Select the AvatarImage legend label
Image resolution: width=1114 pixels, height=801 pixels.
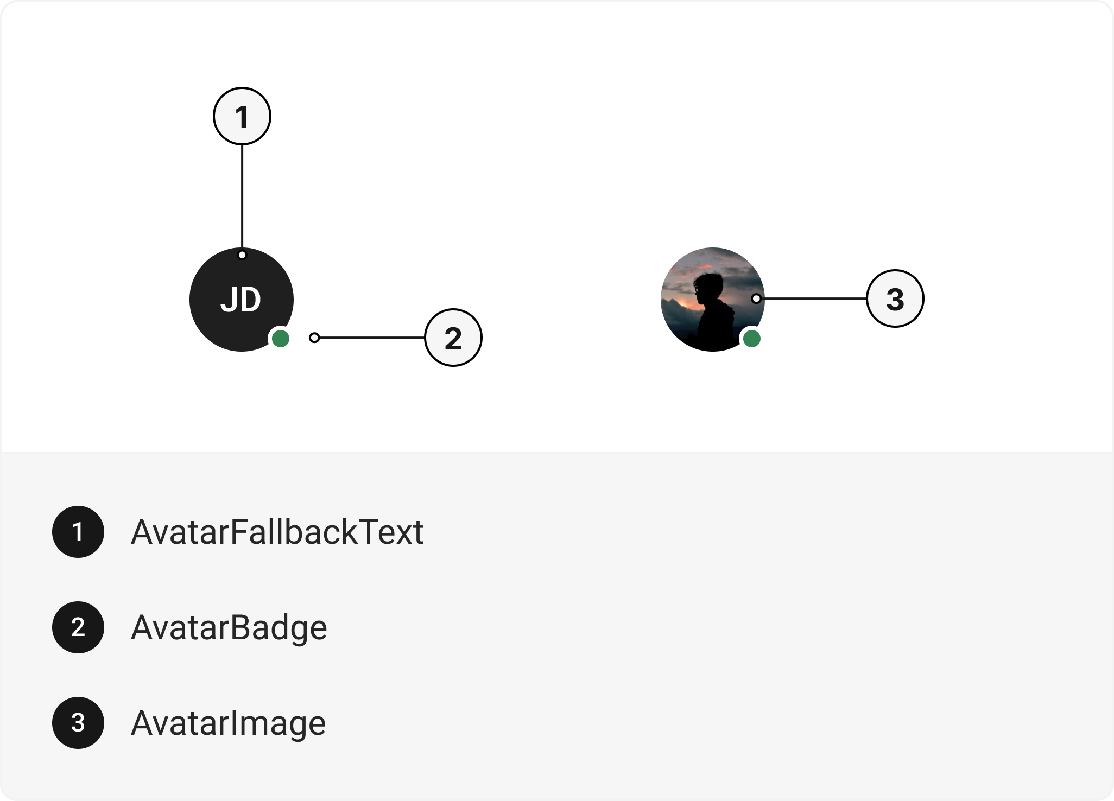click(x=228, y=723)
